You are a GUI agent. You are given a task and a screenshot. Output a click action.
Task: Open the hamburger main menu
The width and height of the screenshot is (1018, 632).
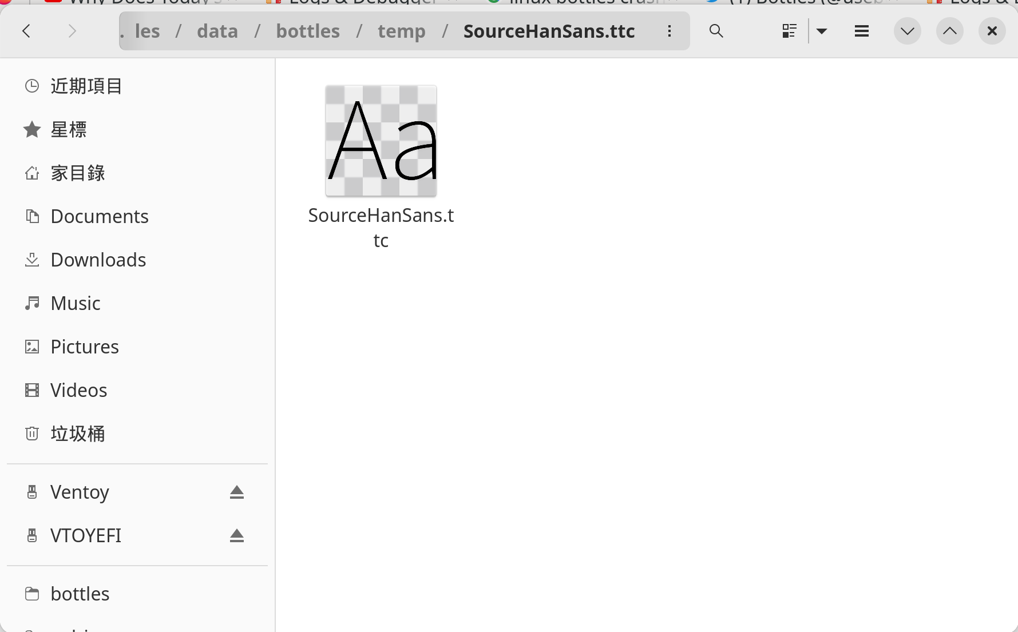(x=861, y=31)
